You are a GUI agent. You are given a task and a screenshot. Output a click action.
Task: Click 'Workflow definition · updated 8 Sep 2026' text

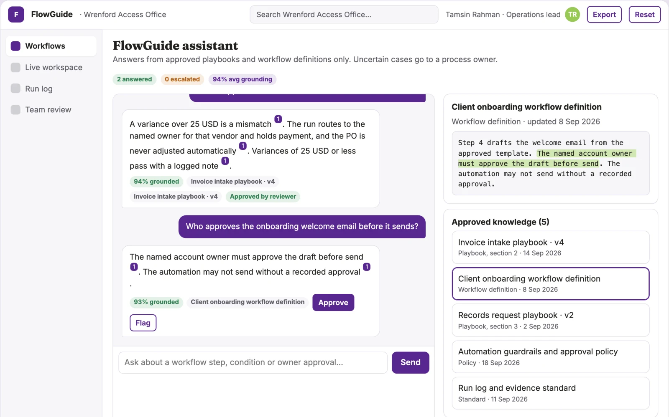click(x=526, y=121)
